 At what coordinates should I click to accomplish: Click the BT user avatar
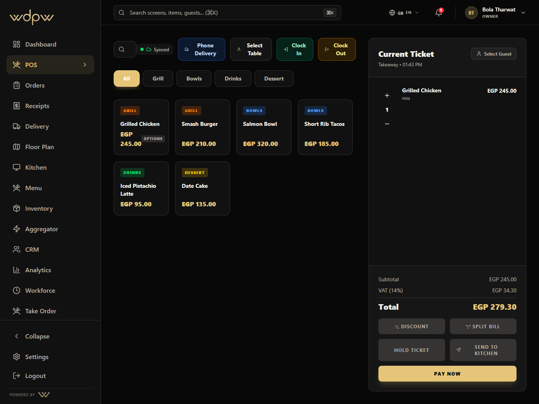[471, 13]
